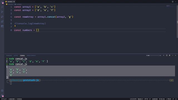The image size is (178, 100).
Task: Switch to the Problems panel tab
Action: tap(9, 56)
